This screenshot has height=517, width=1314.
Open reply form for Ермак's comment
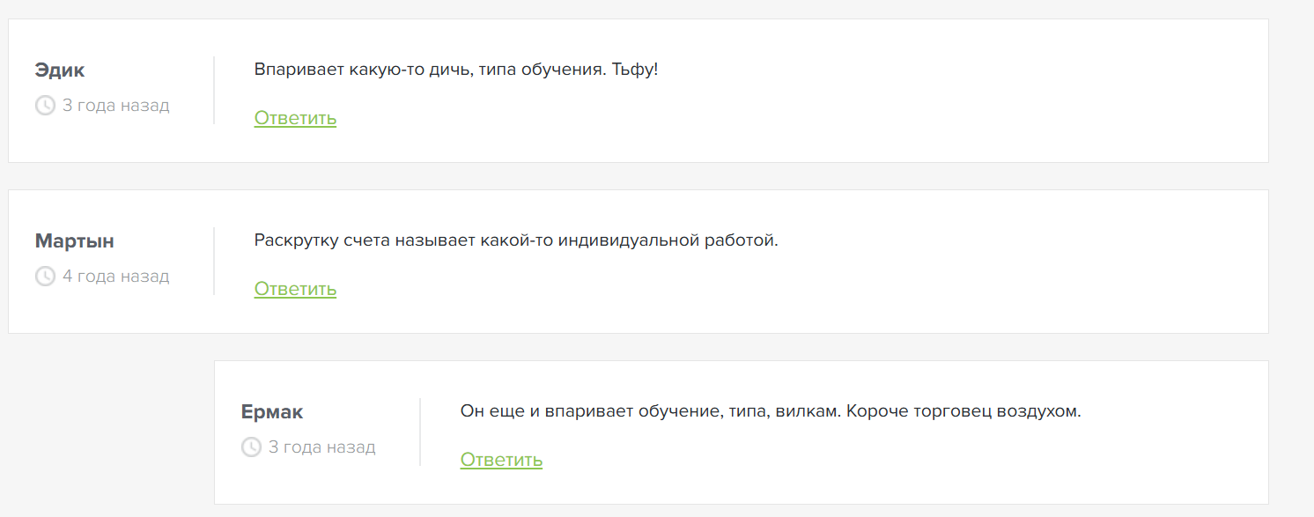(x=501, y=460)
